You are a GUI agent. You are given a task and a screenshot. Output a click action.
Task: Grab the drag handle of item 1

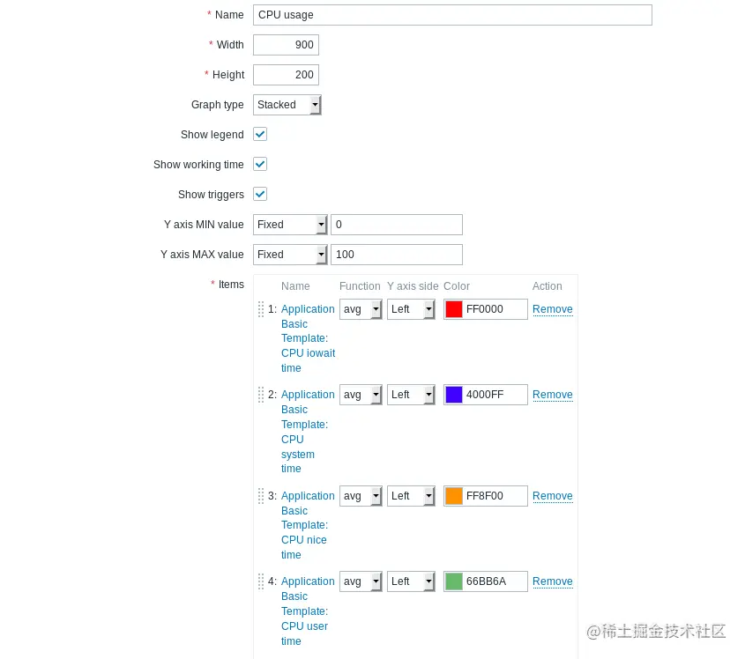[261, 309]
